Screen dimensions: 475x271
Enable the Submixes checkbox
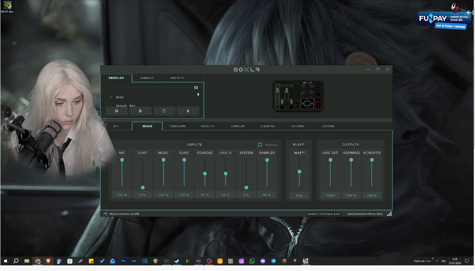click(x=260, y=145)
